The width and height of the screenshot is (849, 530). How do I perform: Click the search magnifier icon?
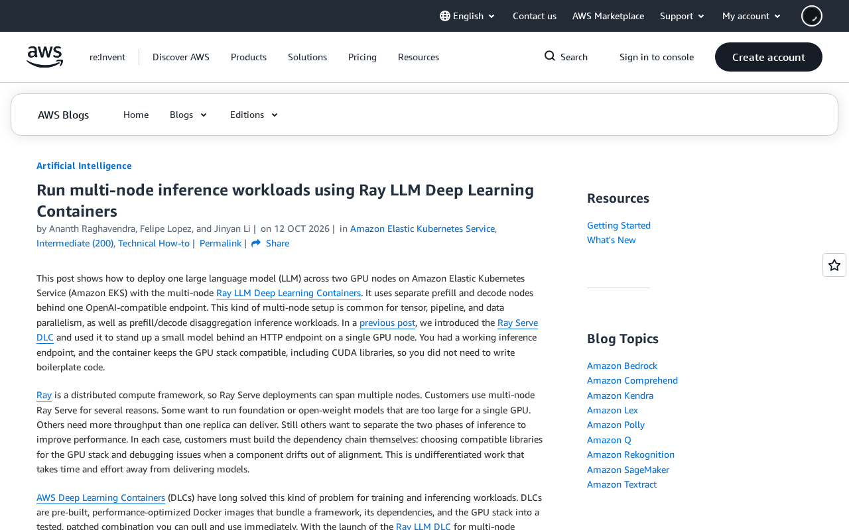point(550,56)
